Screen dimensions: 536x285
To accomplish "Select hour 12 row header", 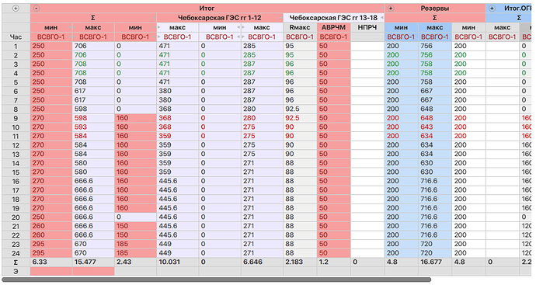I will pyautogui.click(x=16, y=145).
